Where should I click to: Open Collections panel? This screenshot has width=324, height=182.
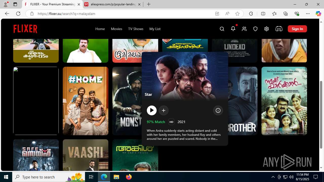[x=286, y=14]
